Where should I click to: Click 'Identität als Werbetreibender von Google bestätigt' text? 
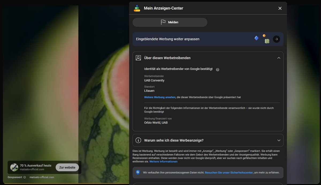[x=178, y=69]
